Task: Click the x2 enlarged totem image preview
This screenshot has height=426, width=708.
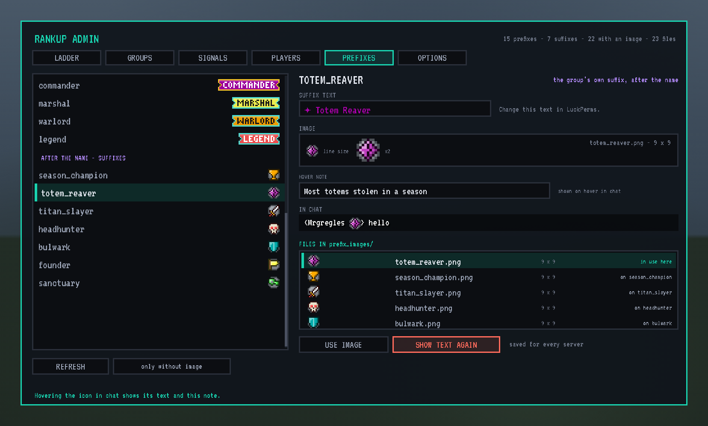Action: coord(368,150)
